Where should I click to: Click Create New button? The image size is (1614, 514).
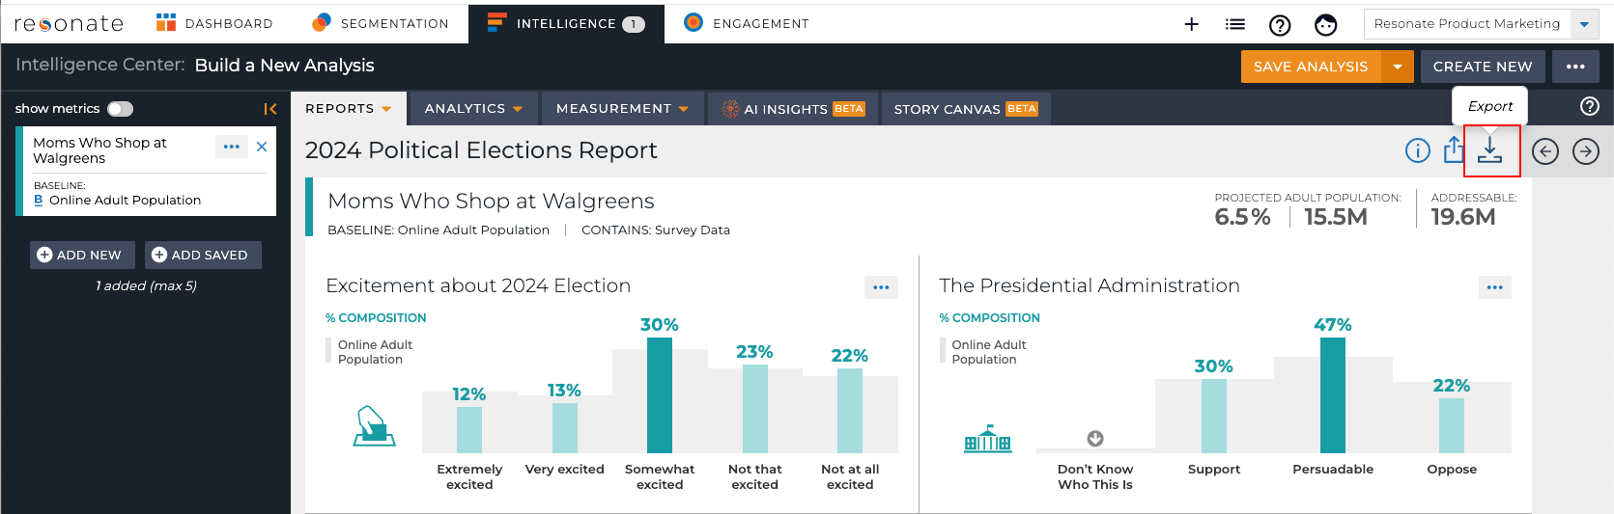[1483, 67]
